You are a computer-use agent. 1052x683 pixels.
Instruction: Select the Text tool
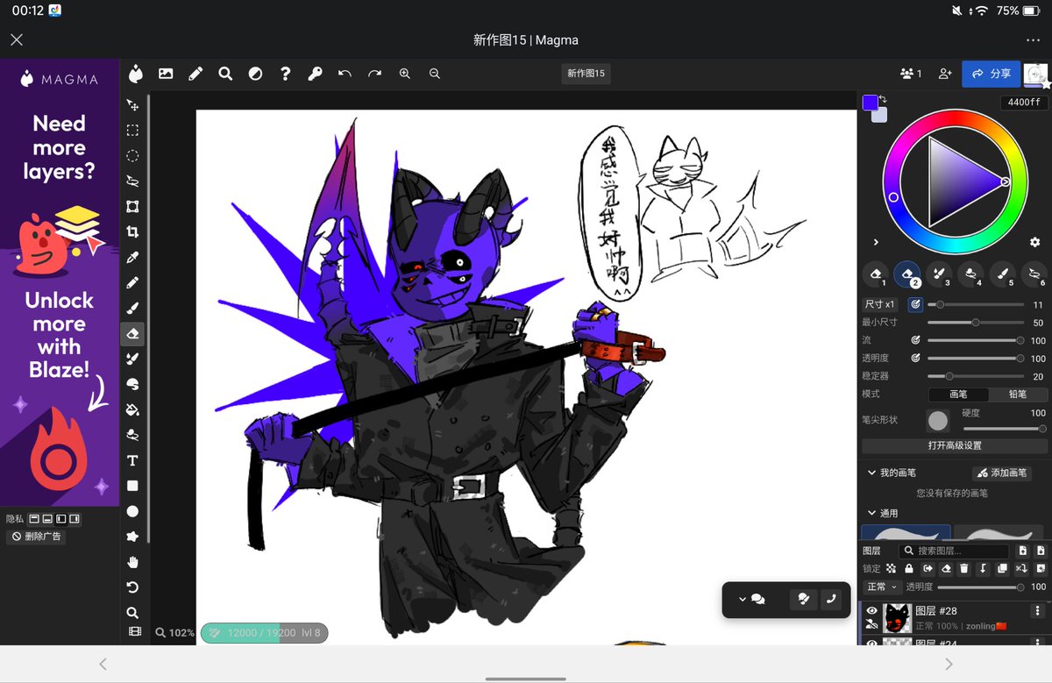click(x=132, y=460)
